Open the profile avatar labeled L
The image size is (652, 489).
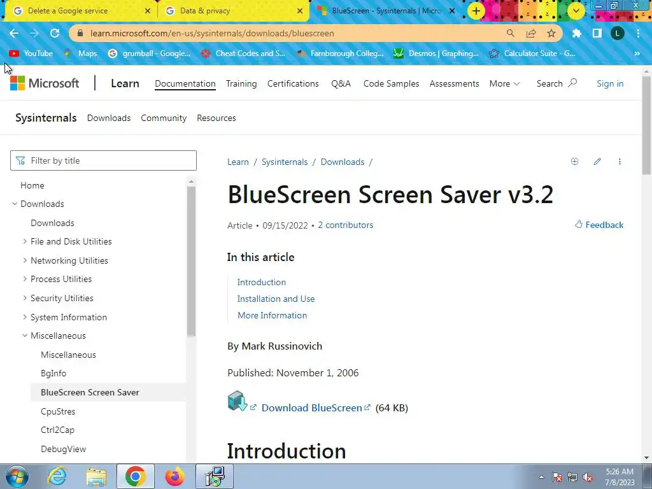tap(618, 33)
